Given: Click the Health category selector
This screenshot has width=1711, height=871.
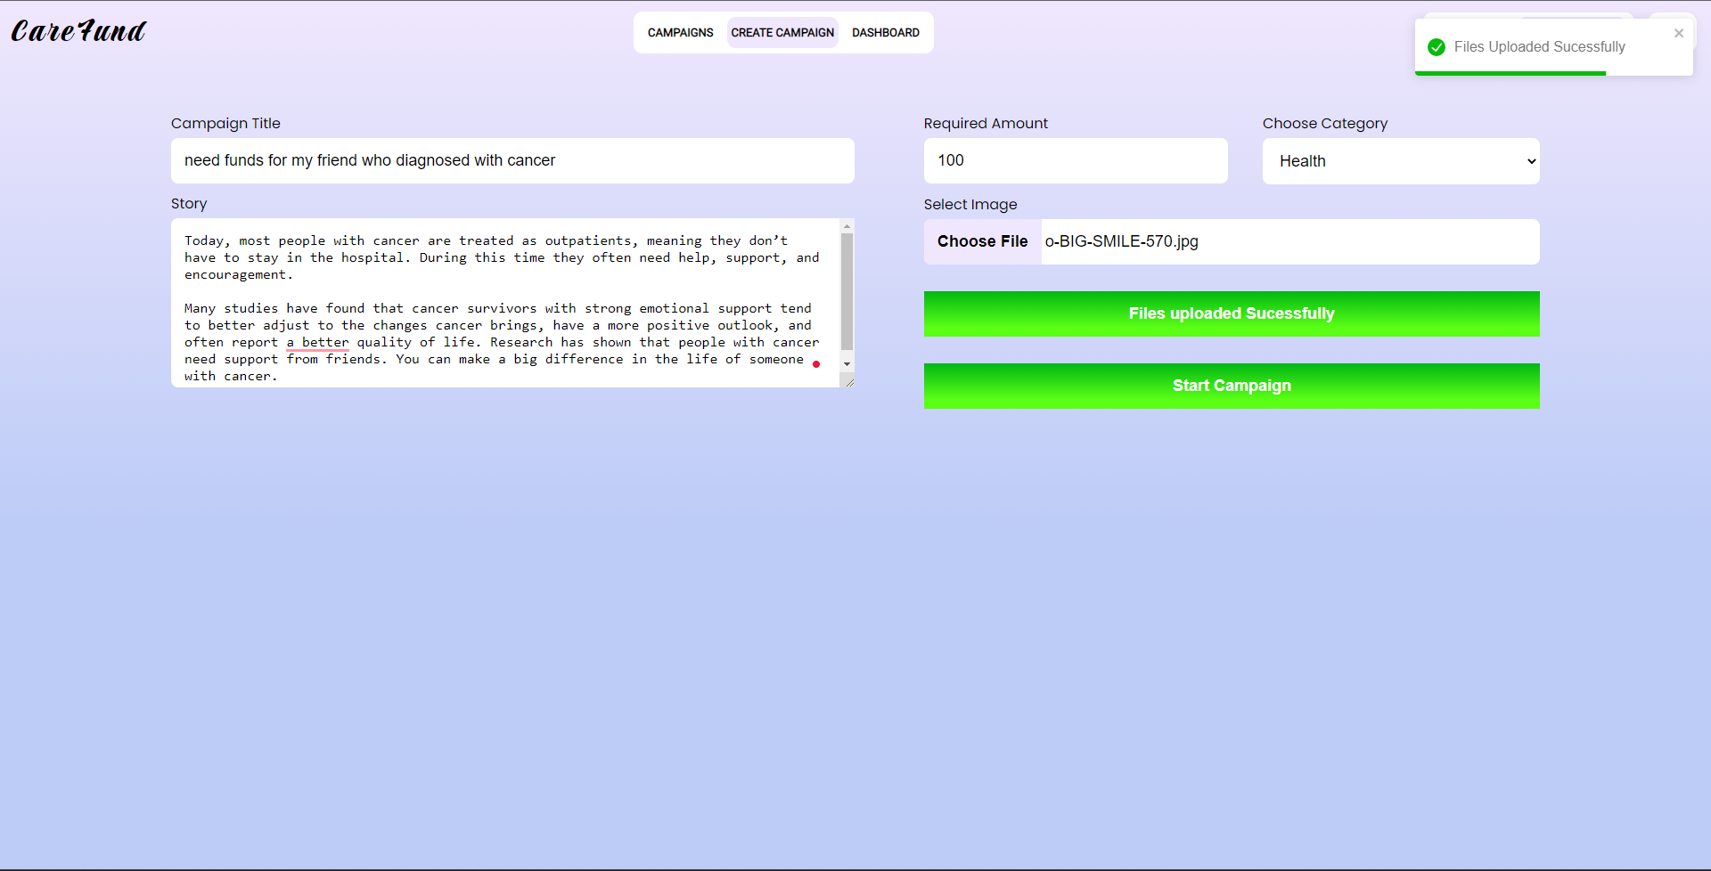Looking at the screenshot, I should click(1399, 161).
